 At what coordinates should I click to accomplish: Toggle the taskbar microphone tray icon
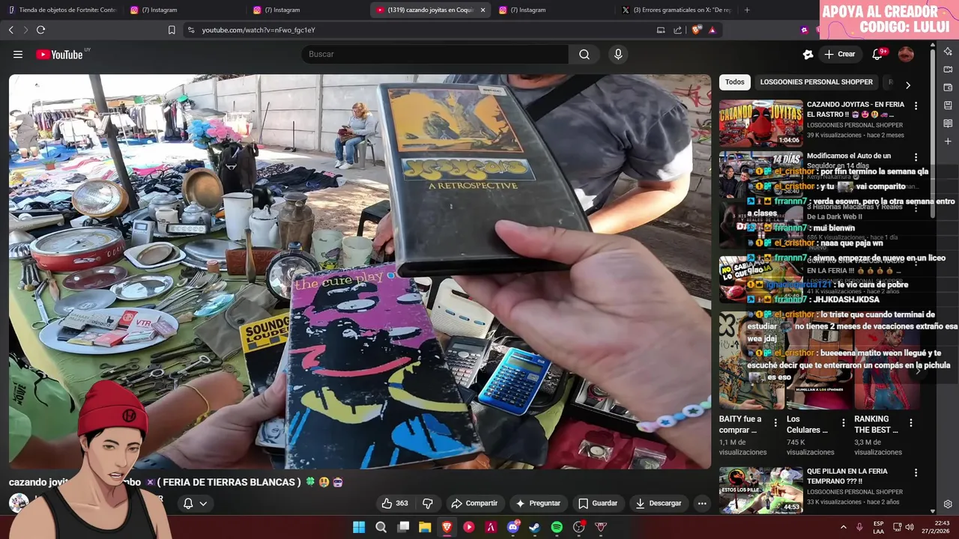click(859, 527)
